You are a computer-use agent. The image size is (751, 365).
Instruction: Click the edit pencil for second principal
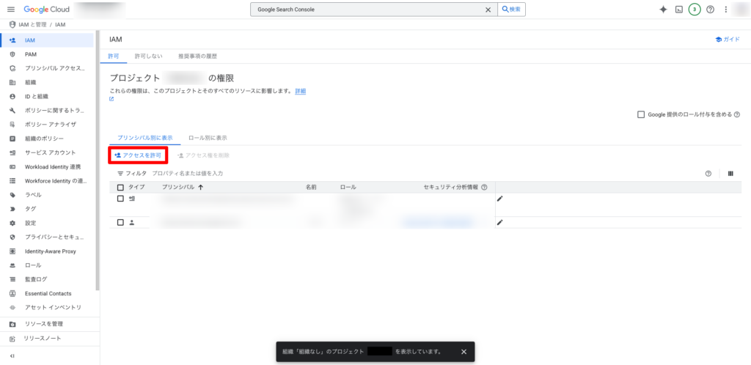click(500, 222)
